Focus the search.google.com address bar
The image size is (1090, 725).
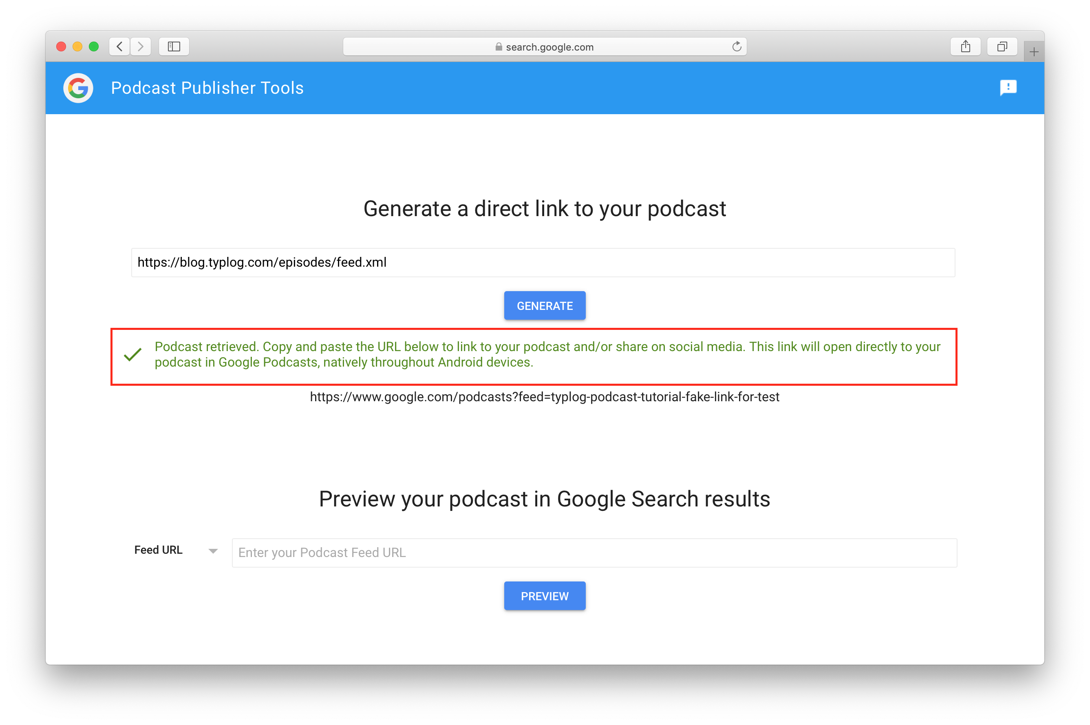[x=545, y=47]
